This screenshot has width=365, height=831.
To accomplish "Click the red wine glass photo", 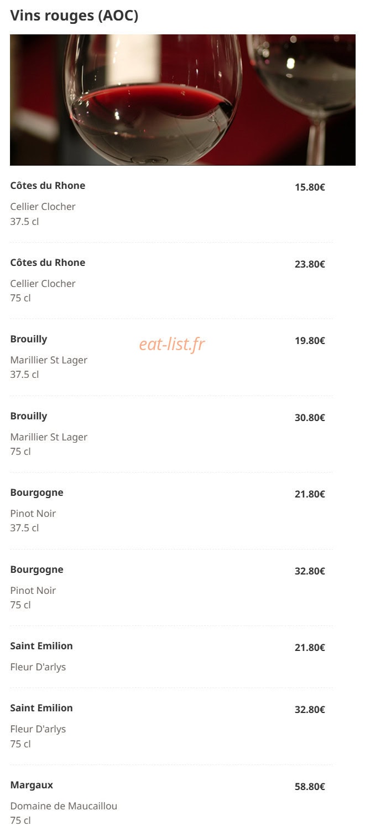I will click(182, 100).
